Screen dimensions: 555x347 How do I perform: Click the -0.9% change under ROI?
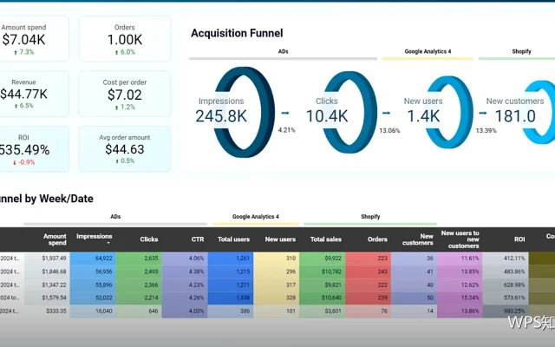click(24, 162)
